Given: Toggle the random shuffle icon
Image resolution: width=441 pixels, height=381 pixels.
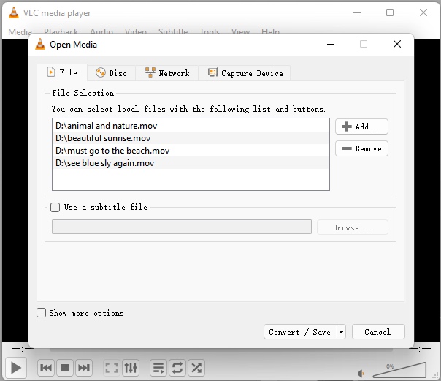Looking at the screenshot, I should [x=196, y=368].
